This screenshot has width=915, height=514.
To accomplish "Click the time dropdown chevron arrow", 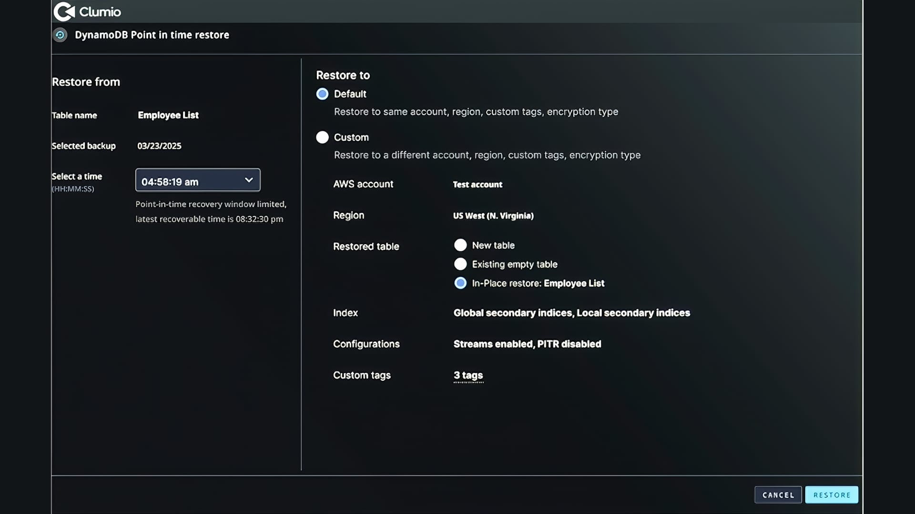I will 249,180.
